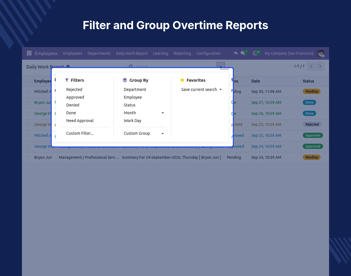Open Custom Filter option
The image size is (351, 276).
click(x=80, y=133)
